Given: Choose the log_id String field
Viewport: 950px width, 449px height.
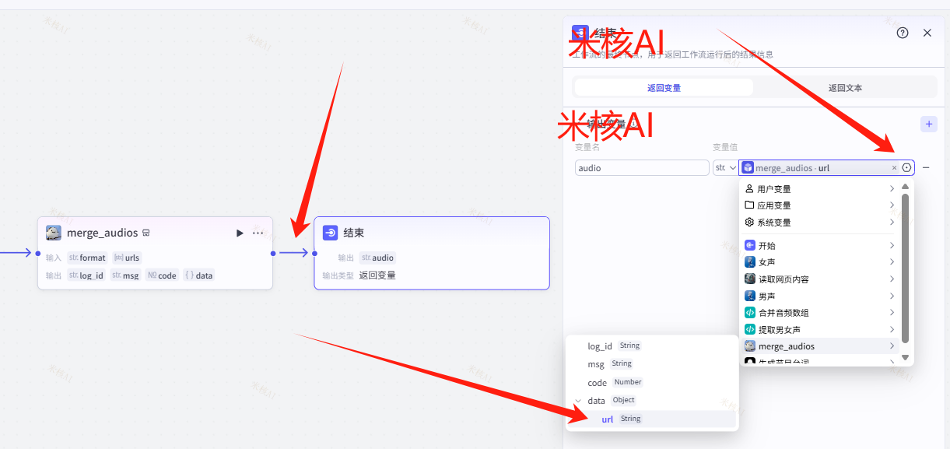Looking at the screenshot, I should (x=600, y=346).
